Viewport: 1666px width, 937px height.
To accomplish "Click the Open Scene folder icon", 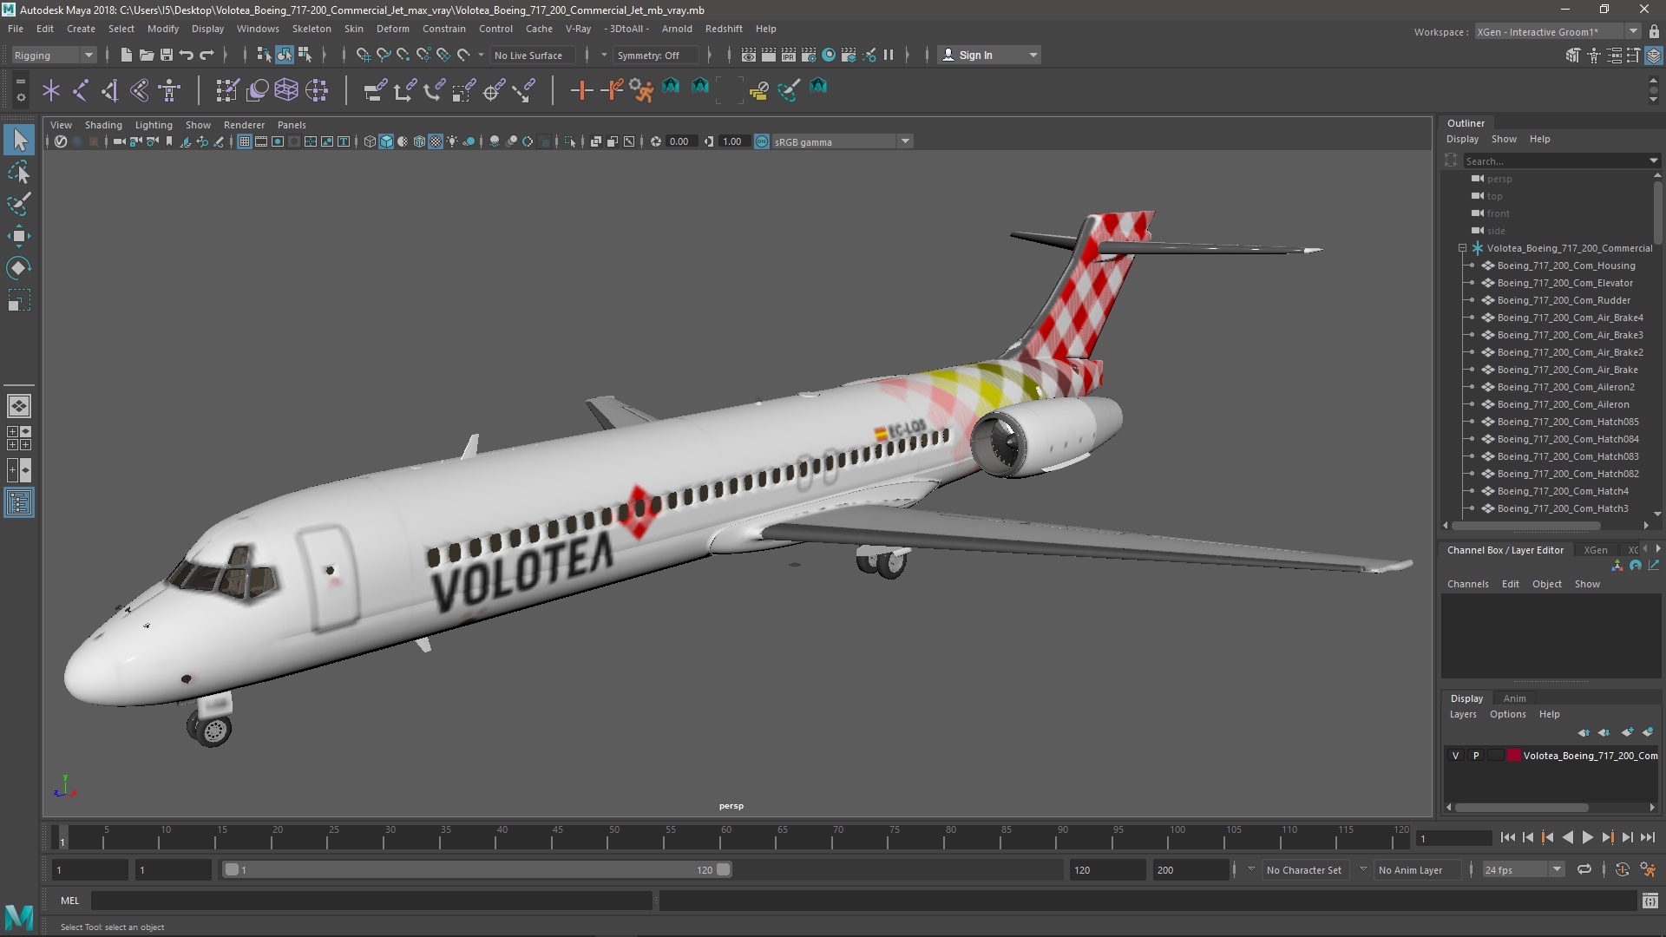I will pos(147,55).
